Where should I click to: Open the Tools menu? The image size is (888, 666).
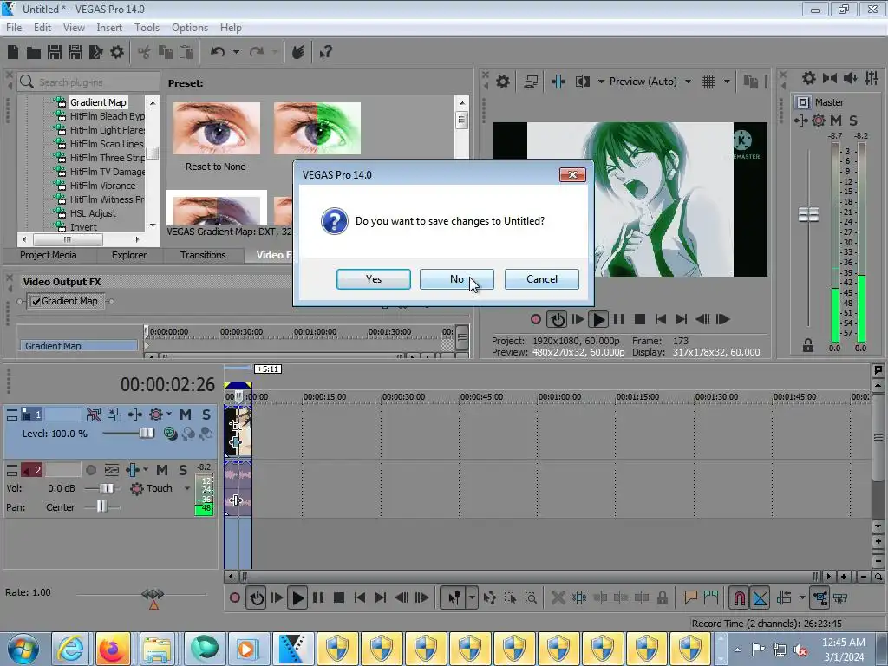click(x=147, y=27)
